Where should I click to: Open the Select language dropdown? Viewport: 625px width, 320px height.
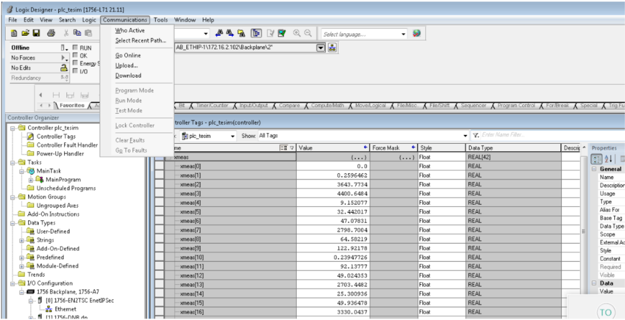tap(403, 35)
